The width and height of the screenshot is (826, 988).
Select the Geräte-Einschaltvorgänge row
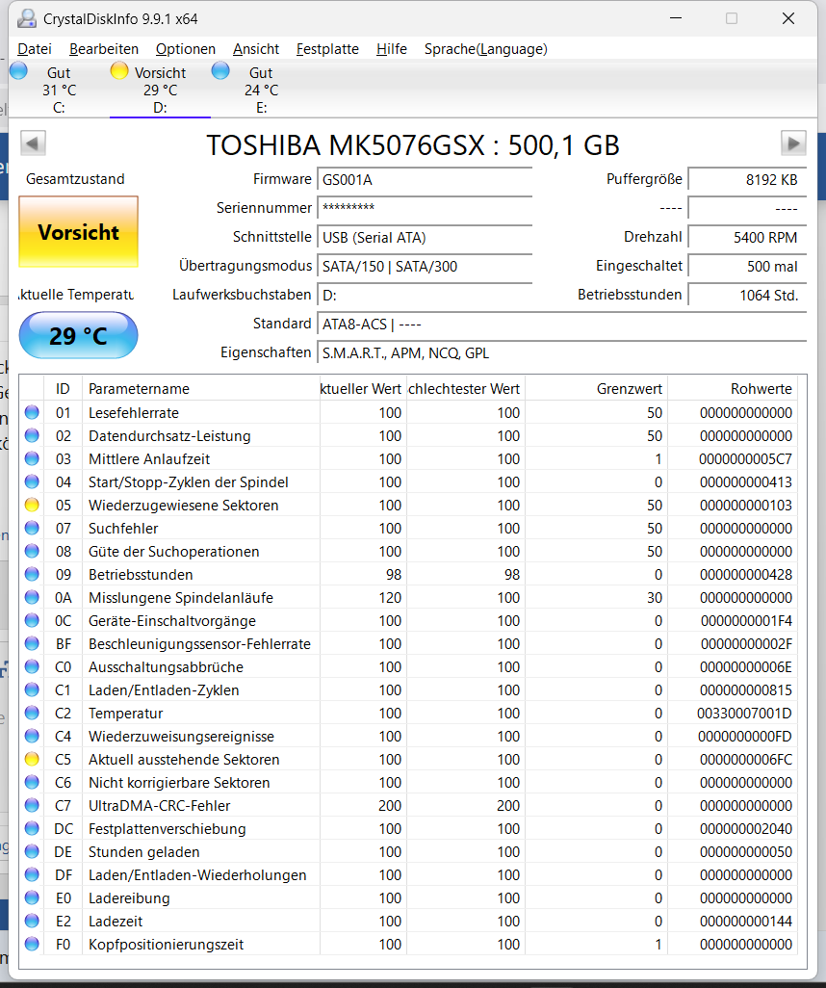[408, 621]
